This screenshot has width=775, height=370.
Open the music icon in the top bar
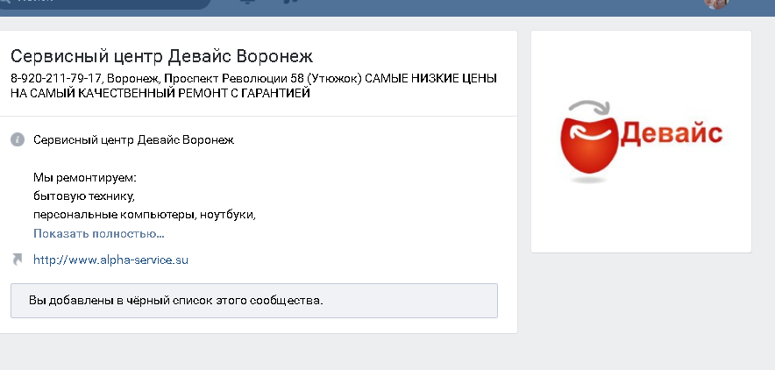(291, 3)
